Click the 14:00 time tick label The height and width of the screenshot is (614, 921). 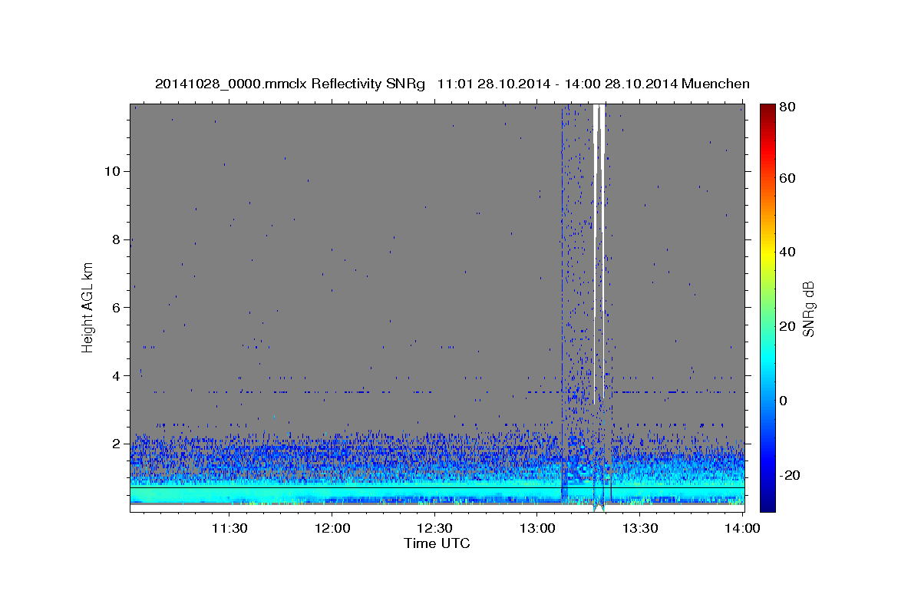click(741, 529)
